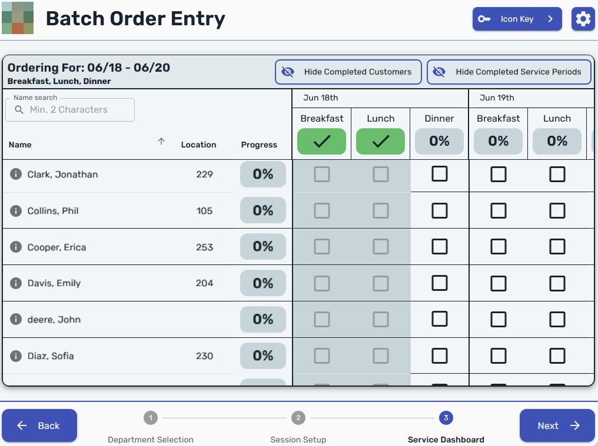
Task: Click the info icon for Diaz, Sofia
Action: pos(16,356)
